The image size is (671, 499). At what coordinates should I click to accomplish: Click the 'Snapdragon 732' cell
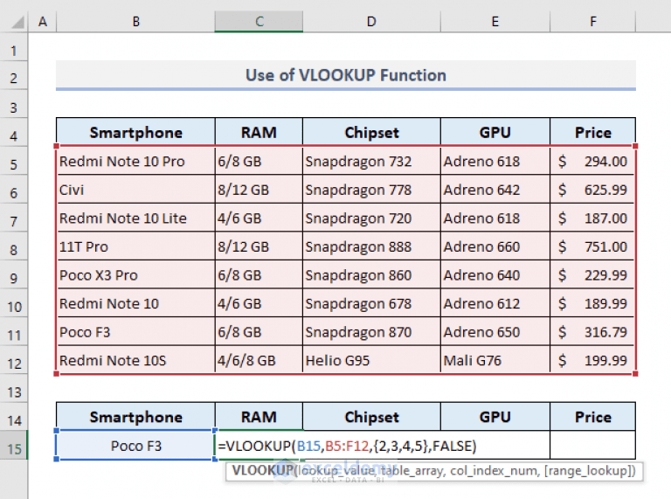click(371, 162)
